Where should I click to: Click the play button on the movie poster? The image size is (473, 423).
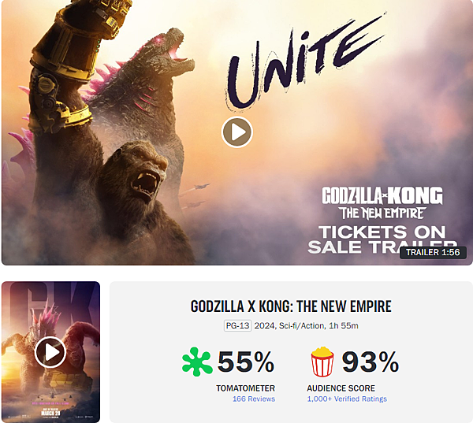pyautogui.click(x=50, y=352)
